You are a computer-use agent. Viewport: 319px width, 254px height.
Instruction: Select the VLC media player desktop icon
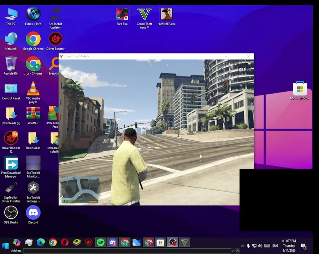(x=33, y=93)
